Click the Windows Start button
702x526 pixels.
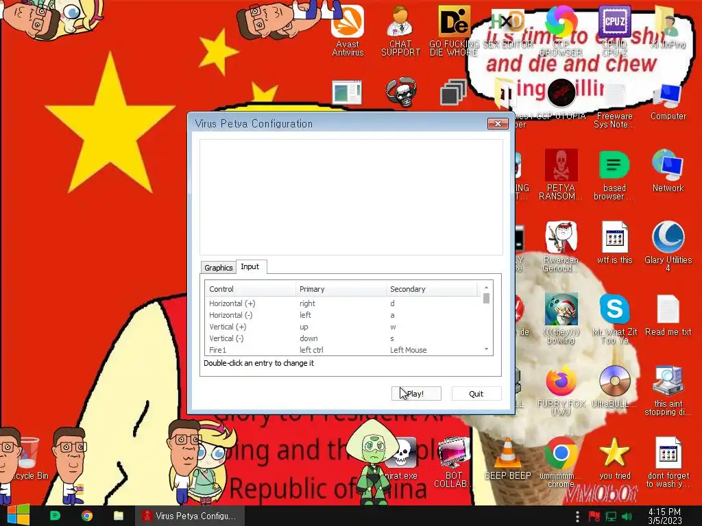[18, 515]
